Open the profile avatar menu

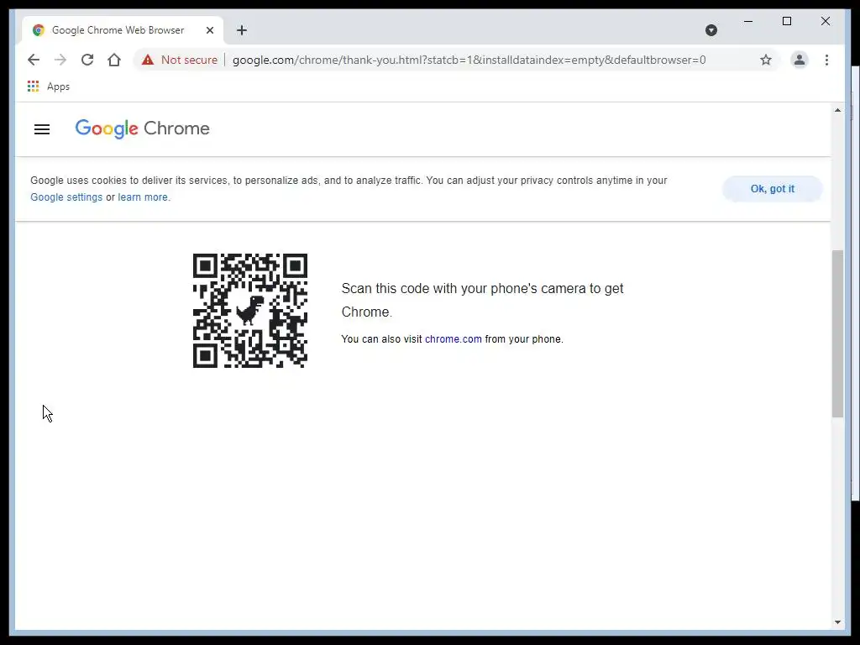click(x=800, y=60)
